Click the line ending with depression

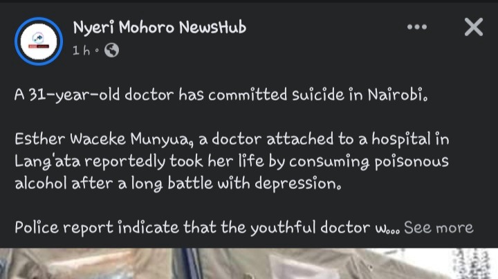pos(178,183)
